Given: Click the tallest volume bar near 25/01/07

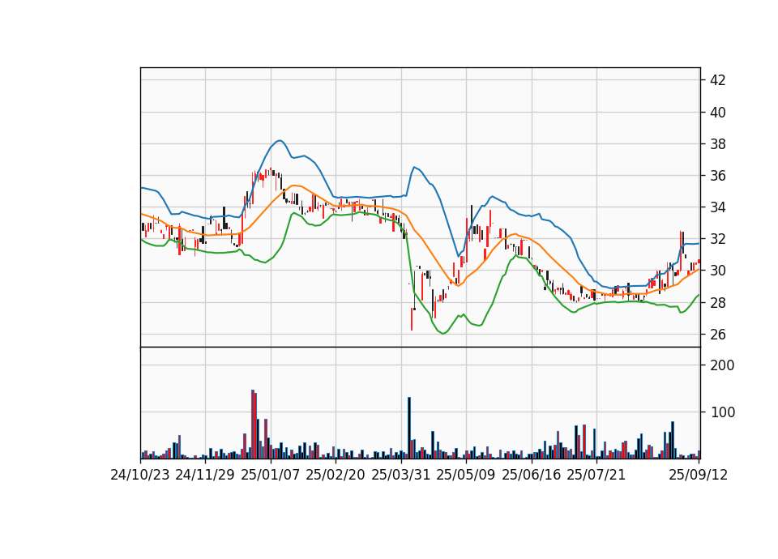Looking at the screenshot, I should pos(253,424).
